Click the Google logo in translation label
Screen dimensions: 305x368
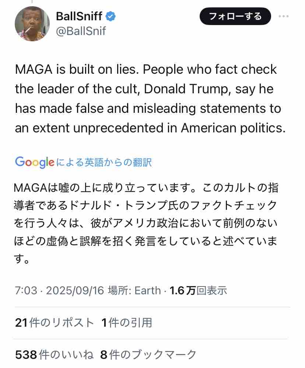[35, 162]
